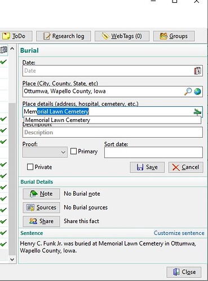Open WebTags (0)
Image resolution: width=208 pixels, height=281 pixels.
tap(122, 36)
